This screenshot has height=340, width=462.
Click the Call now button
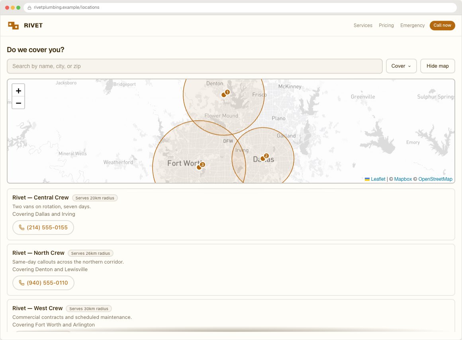point(442,25)
